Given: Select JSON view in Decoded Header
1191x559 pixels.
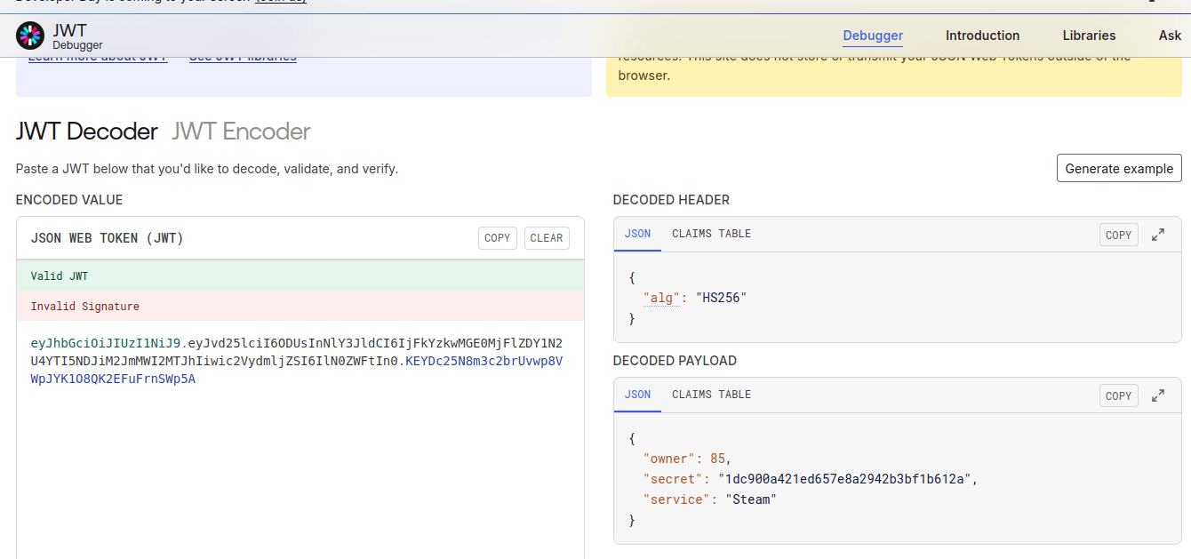Looking at the screenshot, I should (637, 234).
